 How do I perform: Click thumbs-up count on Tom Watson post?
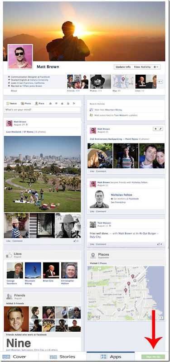[160, 244]
